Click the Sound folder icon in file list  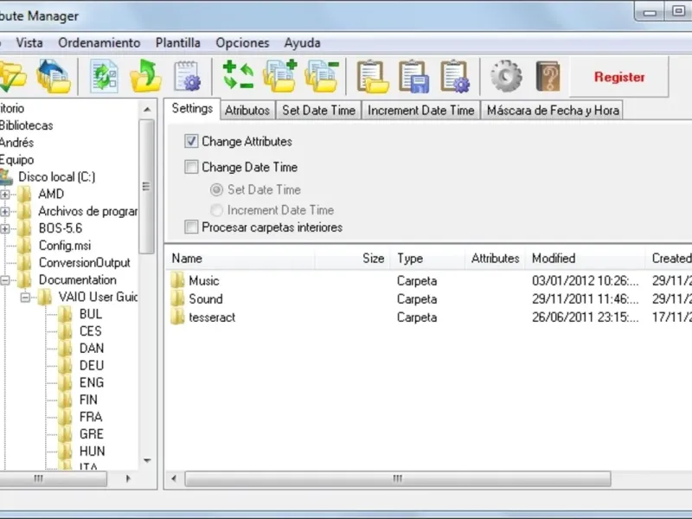[177, 298]
